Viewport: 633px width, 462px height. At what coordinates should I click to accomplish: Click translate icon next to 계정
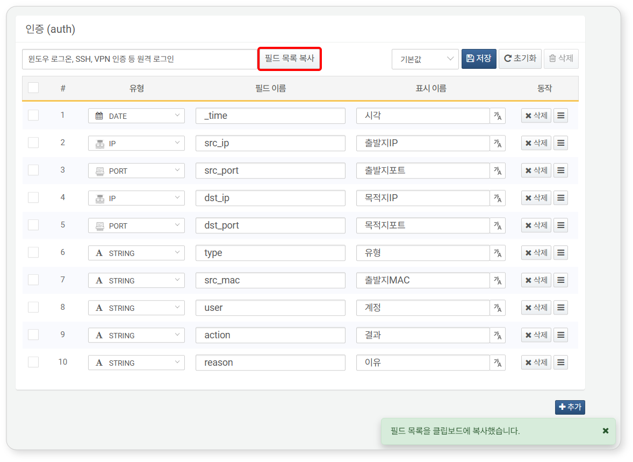tap(498, 308)
